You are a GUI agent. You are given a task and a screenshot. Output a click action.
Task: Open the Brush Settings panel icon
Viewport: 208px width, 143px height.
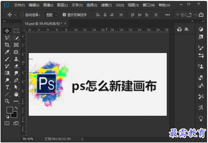point(201,48)
